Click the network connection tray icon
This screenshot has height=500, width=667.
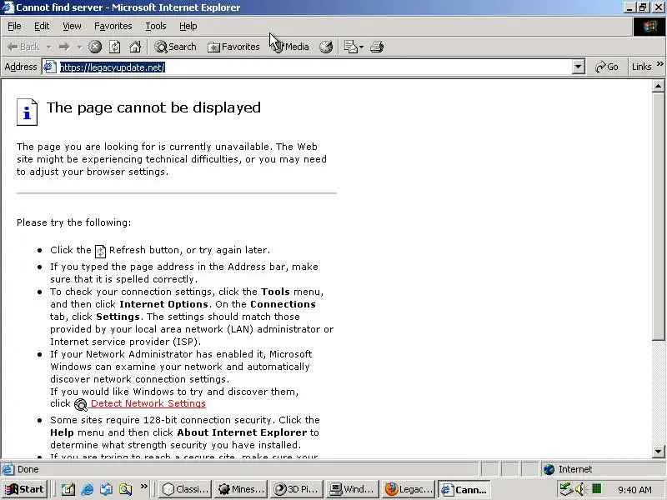tap(566, 489)
